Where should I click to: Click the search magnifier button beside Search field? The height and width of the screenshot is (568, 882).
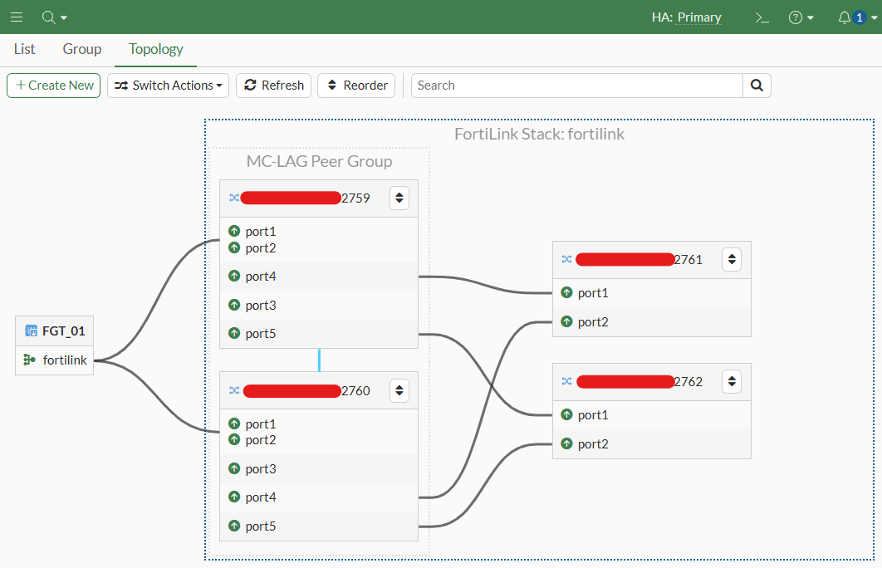point(757,86)
